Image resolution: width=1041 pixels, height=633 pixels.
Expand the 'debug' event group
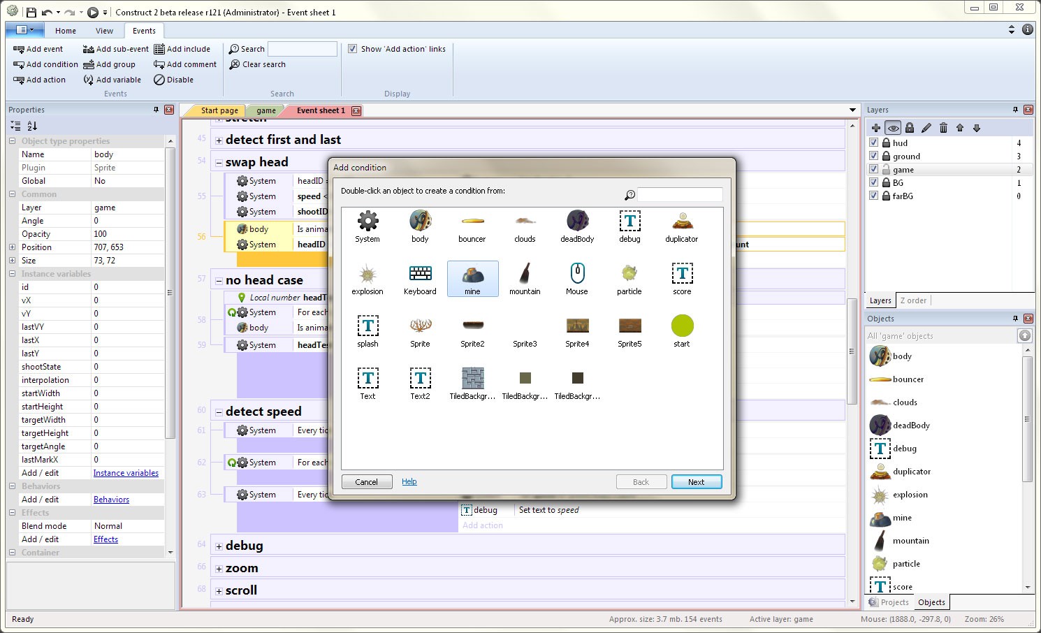tap(219, 545)
